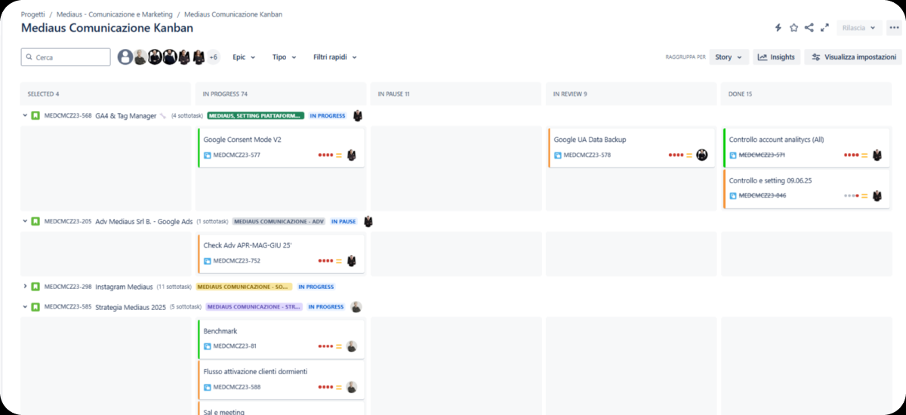Click the MEDIAUS COMUNICAZIONE - ADV grey epic label
This screenshot has height=415, width=906.
click(x=279, y=222)
